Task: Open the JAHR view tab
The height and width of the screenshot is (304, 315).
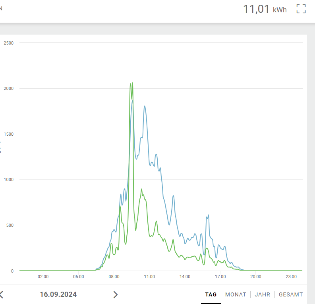Action: pos(262,294)
